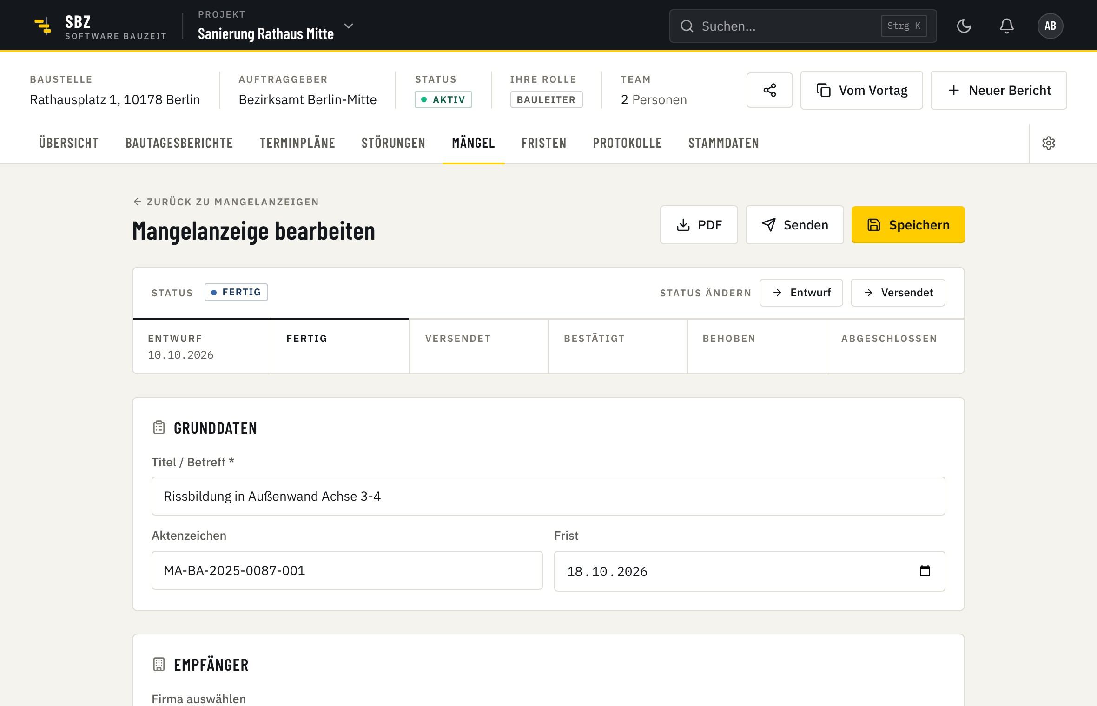Send the Mangelanzeige via Senden
The width and height of the screenshot is (1097, 706).
click(x=794, y=225)
